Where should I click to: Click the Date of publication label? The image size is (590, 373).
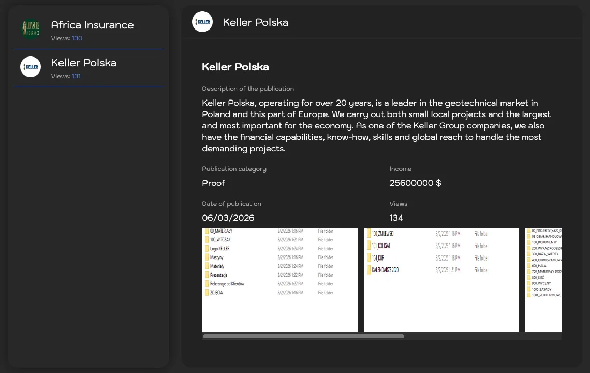[231, 204]
